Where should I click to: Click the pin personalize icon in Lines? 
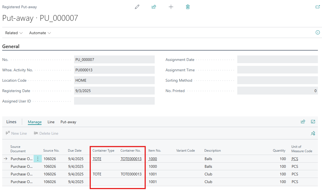313,133
